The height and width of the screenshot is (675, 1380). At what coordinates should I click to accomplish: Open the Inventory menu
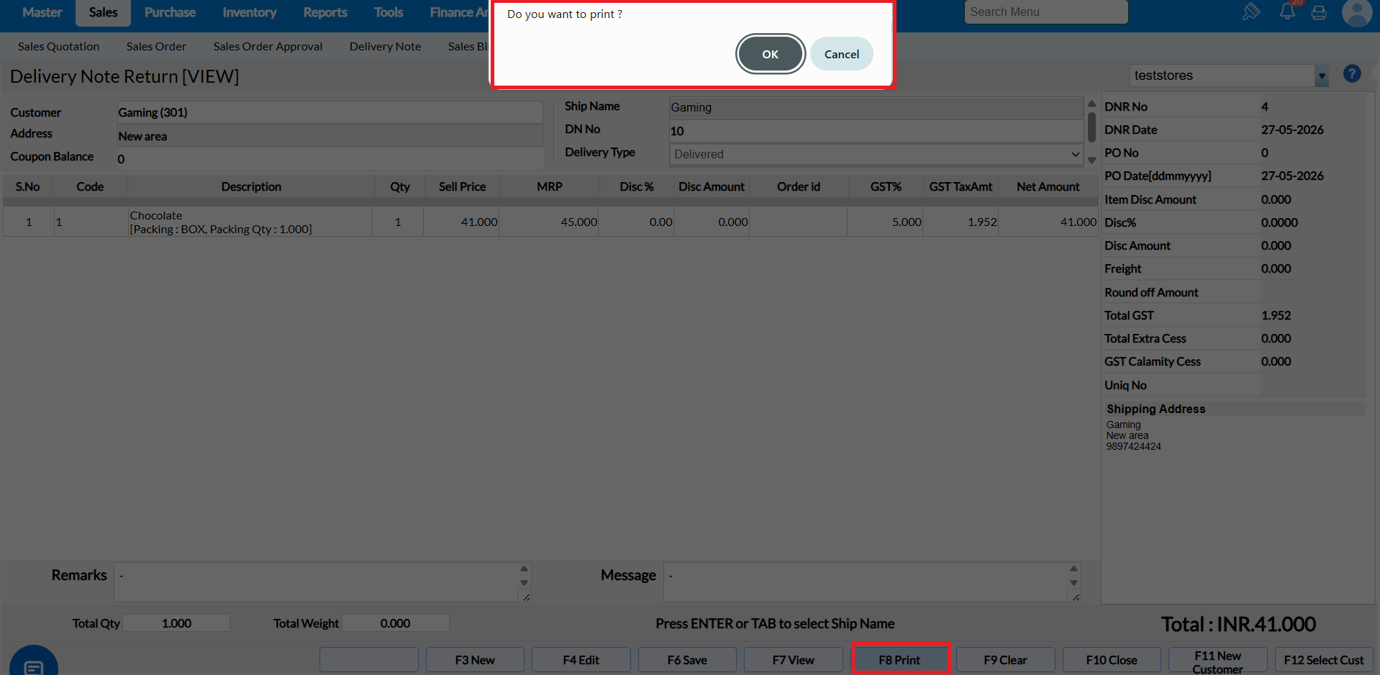[x=249, y=12]
